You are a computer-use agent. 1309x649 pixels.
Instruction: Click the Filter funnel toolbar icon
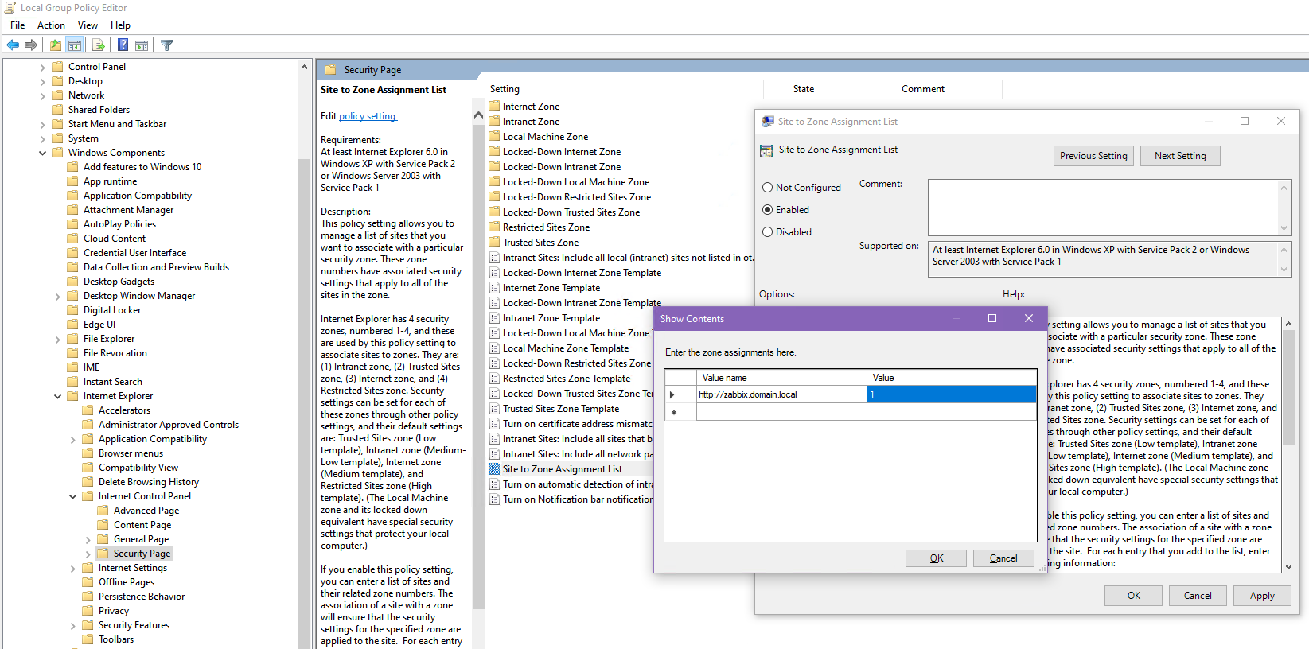click(167, 45)
